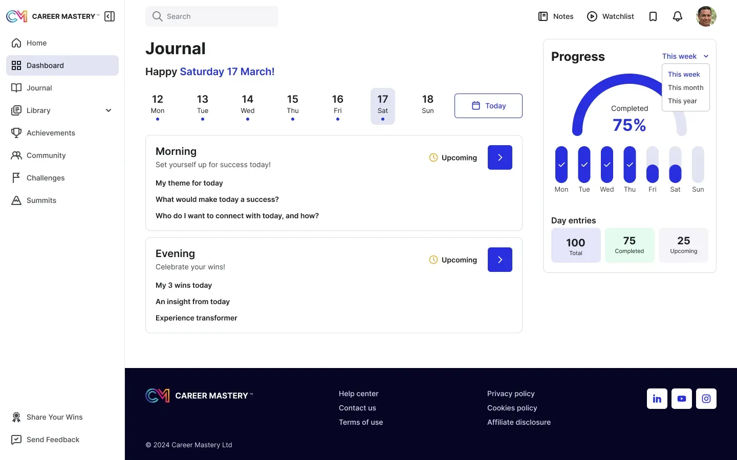
Task: Click the Career Mastery logo in sidebar
Action: pyautogui.click(x=53, y=16)
